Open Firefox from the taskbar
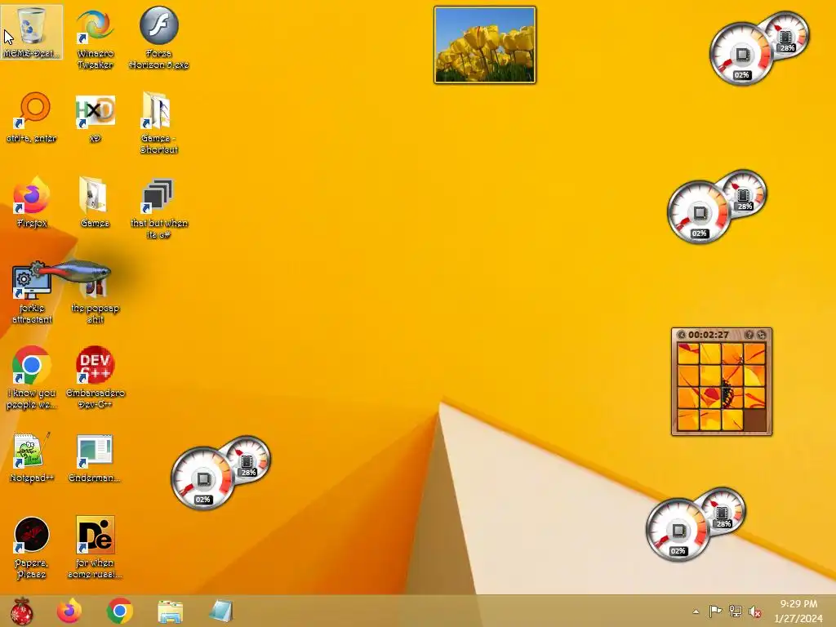This screenshot has height=627, width=836. coord(69,611)
